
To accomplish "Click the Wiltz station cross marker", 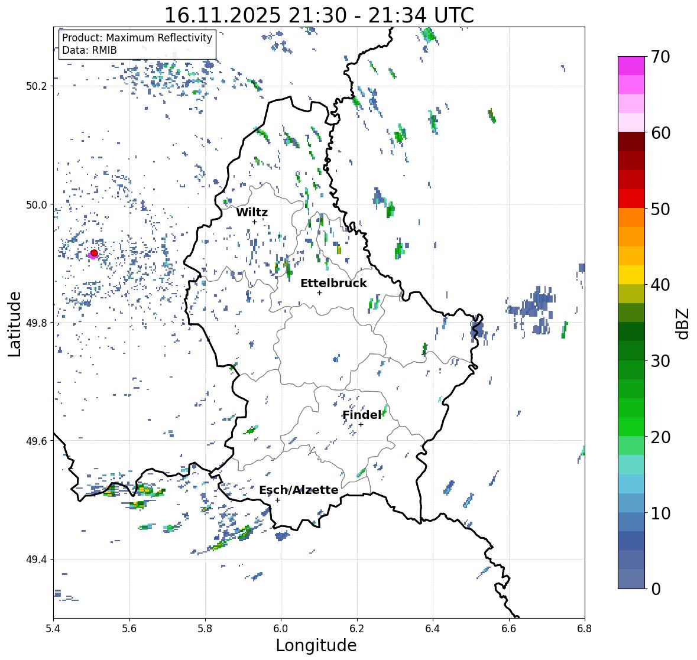I will click(x=254, y=222).
